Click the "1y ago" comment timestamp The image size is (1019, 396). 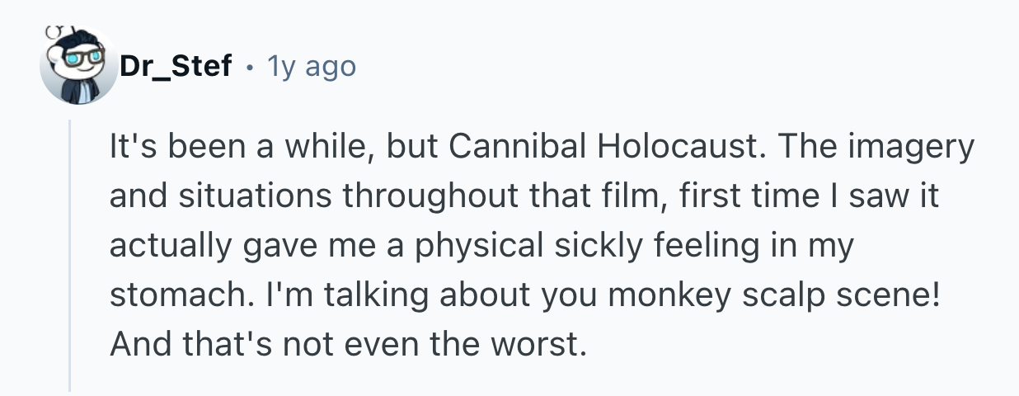[x=312, y=66]
